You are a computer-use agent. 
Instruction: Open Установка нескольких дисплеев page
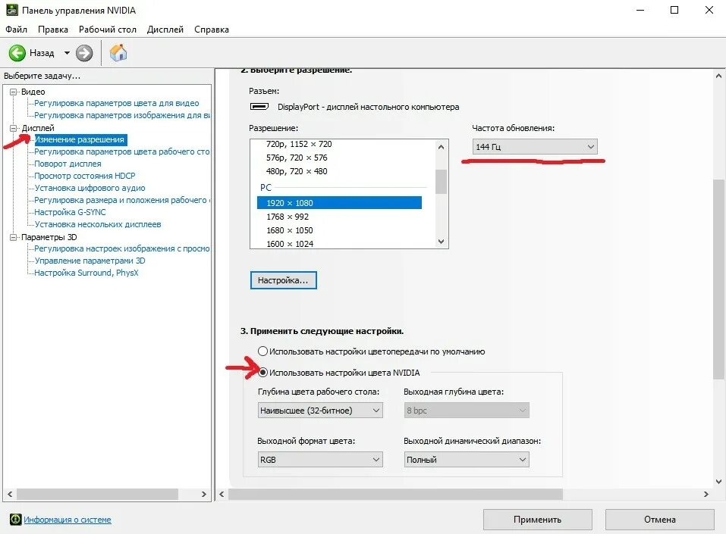(x=98, y=224)
